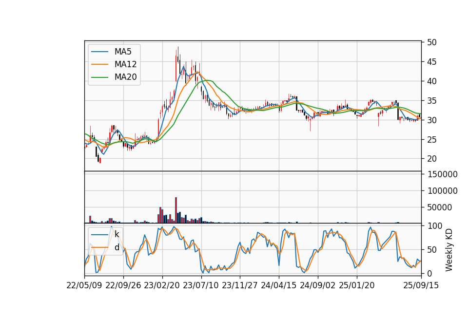Screen dimensions: 468x336
Task: Click the 'Weekly KD' axis title
Action: (x=449, y=250)
